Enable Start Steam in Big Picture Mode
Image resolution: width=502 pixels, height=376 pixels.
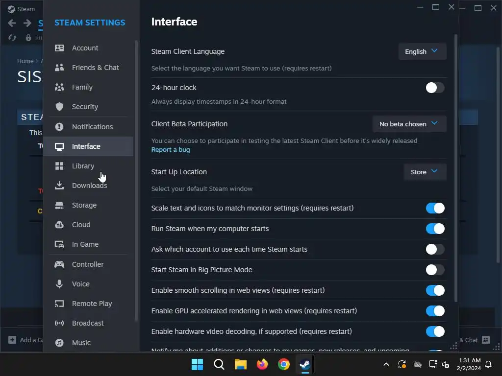435,270
